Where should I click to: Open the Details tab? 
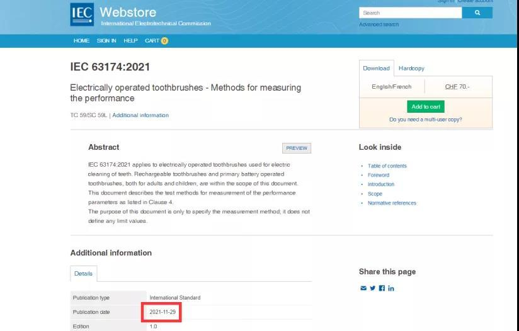point(83,274)
